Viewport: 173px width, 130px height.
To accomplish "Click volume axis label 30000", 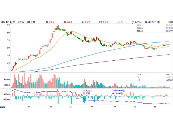I will [7, 79].
